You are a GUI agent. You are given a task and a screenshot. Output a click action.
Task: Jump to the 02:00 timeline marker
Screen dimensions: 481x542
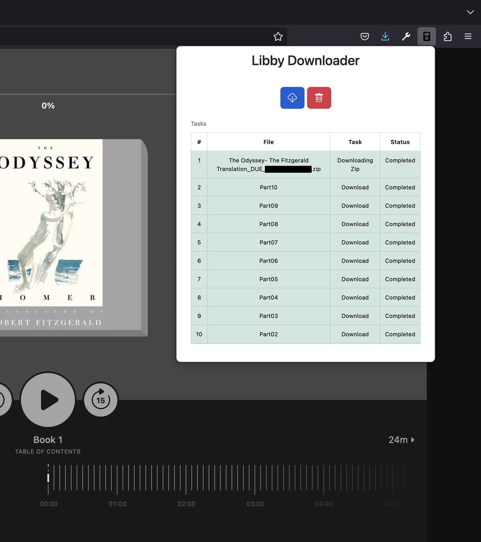186,504
